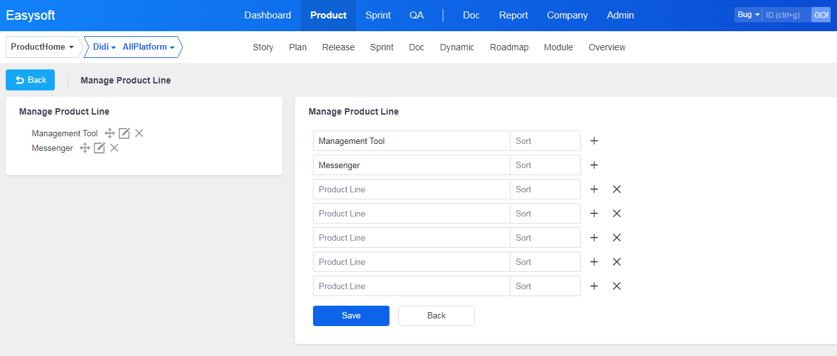Add a row after Management Tool input
Viewport: 837px width, 356px height.
pyautogui.click(x=594, y=141)
